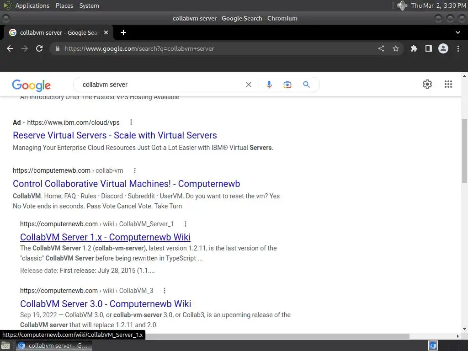Click the vertical page scrollbar thumb
This screenshot has height=351, width=468.
point(465,151)
